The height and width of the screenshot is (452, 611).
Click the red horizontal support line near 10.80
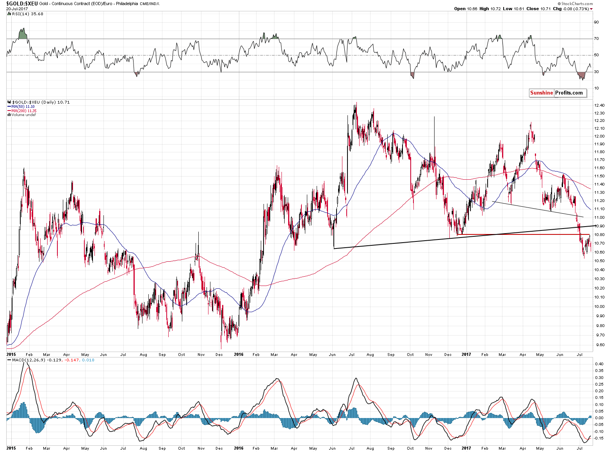(523, 234)
